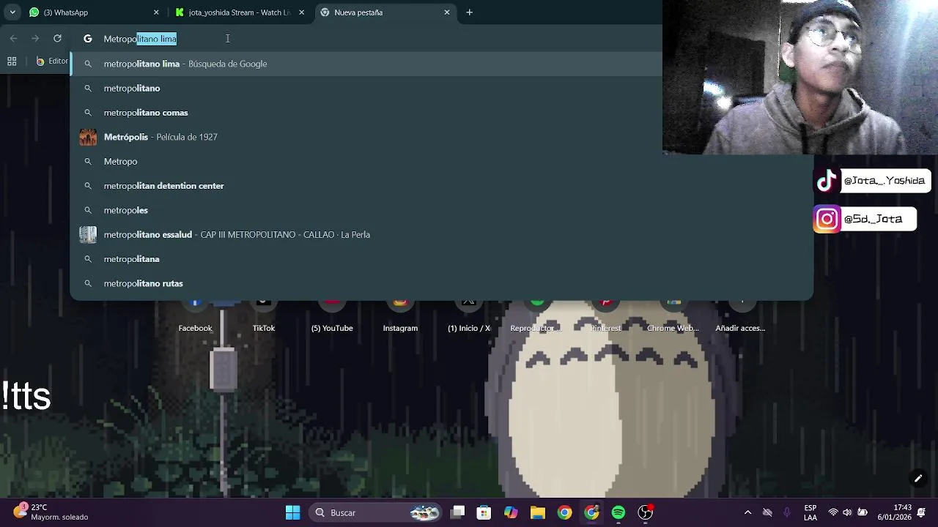Open the (1) Inicio / X shortcut
The height and width of the screenshot is (527, 938).
click(x=469, y=316)
